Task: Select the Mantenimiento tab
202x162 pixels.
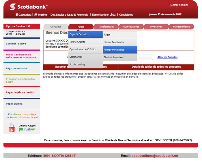Action: click(181, 27)
